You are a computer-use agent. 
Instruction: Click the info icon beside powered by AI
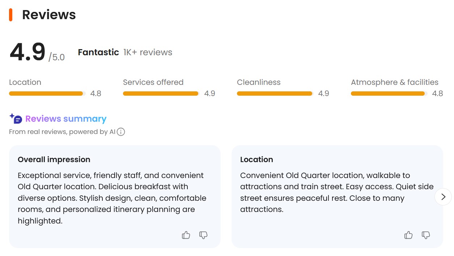[x=121, y=132]
